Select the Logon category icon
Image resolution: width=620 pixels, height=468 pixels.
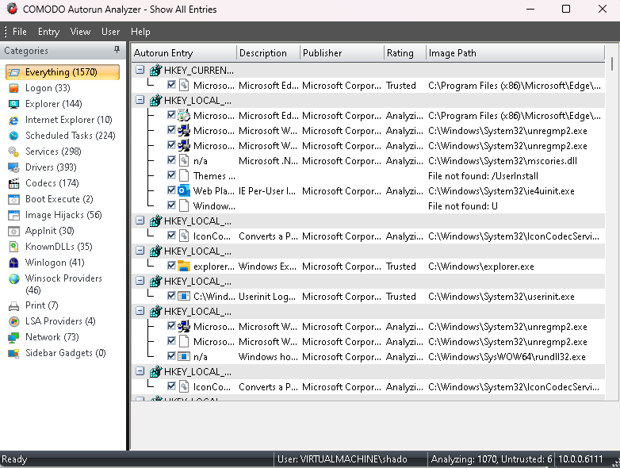13,88
